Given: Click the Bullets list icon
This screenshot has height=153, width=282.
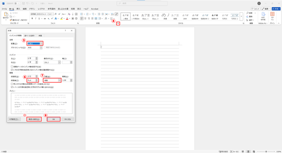Looking at the screenshot, I should [82, 14].
